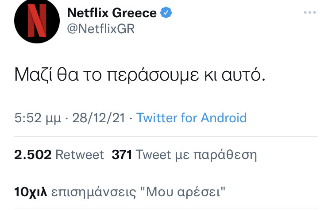Click the word Μαζί in the tweet
This screenshot has width=332, height=210.
click(33, 75)
